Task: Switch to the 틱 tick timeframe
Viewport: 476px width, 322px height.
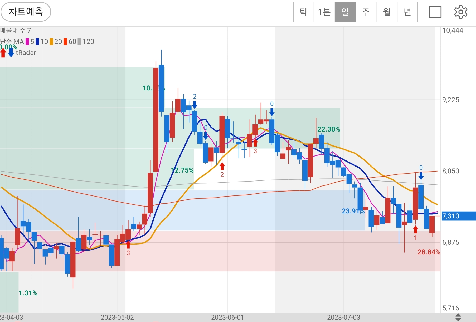Action: click(x=303, y=12)
